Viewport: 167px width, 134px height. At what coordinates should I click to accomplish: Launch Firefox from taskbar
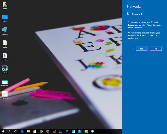click(48, 131)
